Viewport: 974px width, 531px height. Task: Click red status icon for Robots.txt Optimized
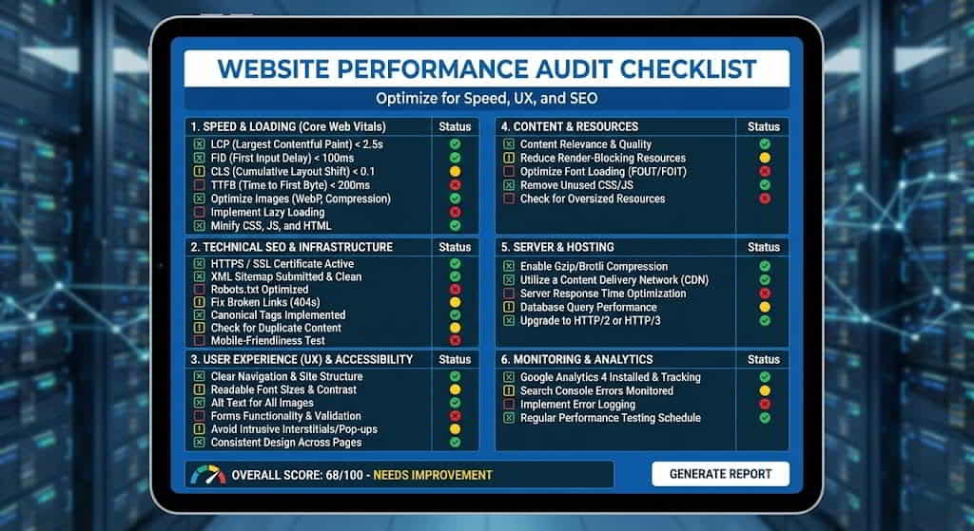tap(455, 290)
